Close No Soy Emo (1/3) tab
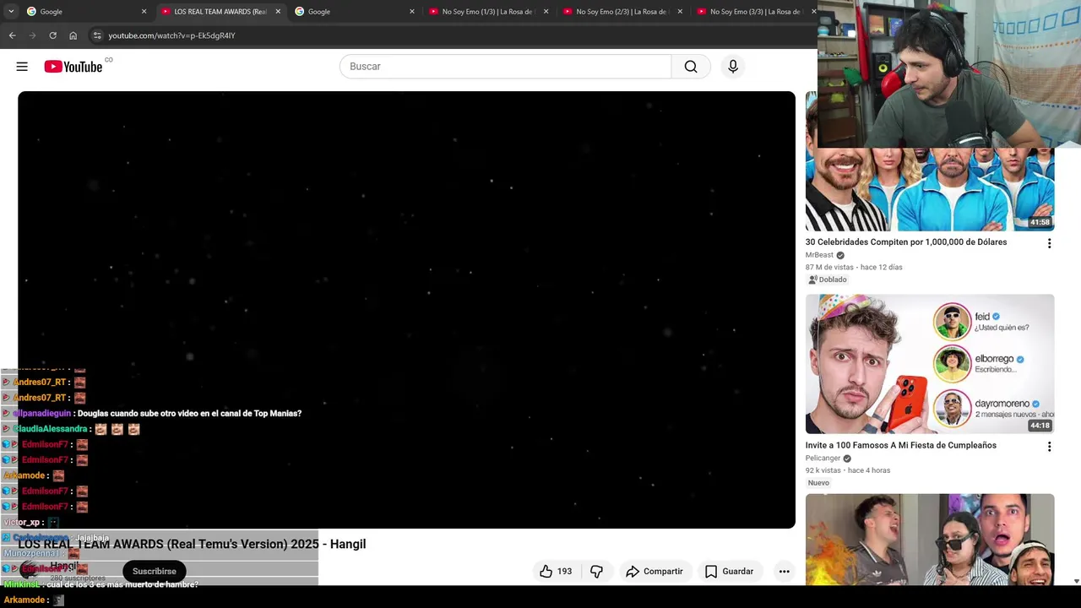The image size is (1081, 608). (546, 12)
